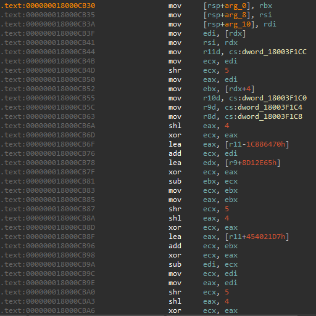Click arg_8 stack variable
This screenshot has width=316, height=316.
click(x=236, y=15)
